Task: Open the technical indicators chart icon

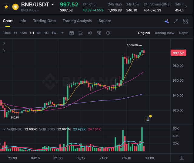Action: click(81, 33)
